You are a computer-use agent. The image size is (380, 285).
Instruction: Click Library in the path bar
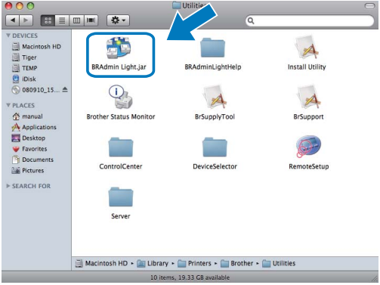153,263
